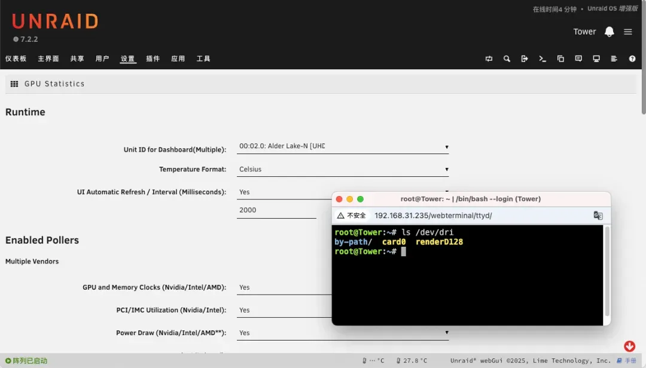Toggle UI Automatic Refresh Yes selector

coord(284,192)
